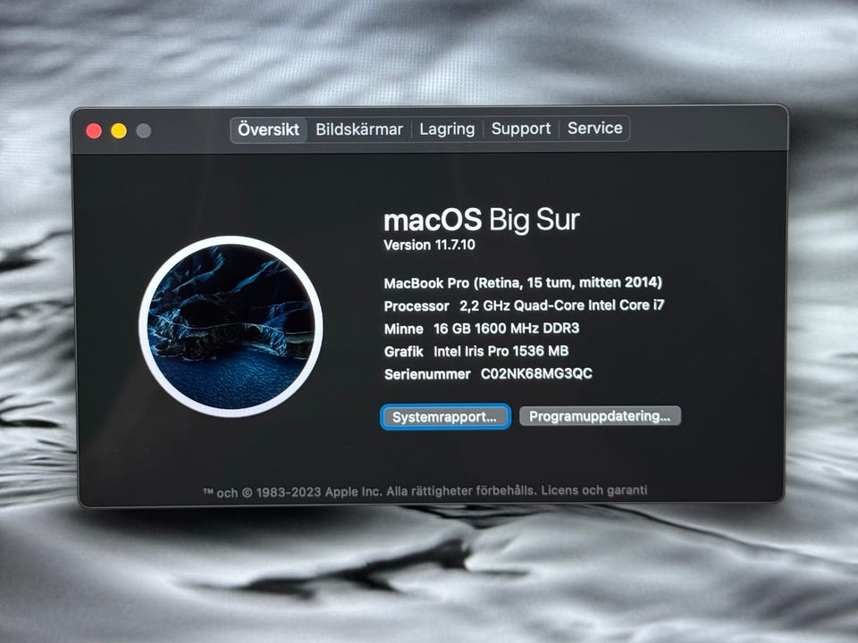Click the 2,2 GHz Quad-Core Intel Core i7 value
858x643 pixels.
(x=561, y=305)
